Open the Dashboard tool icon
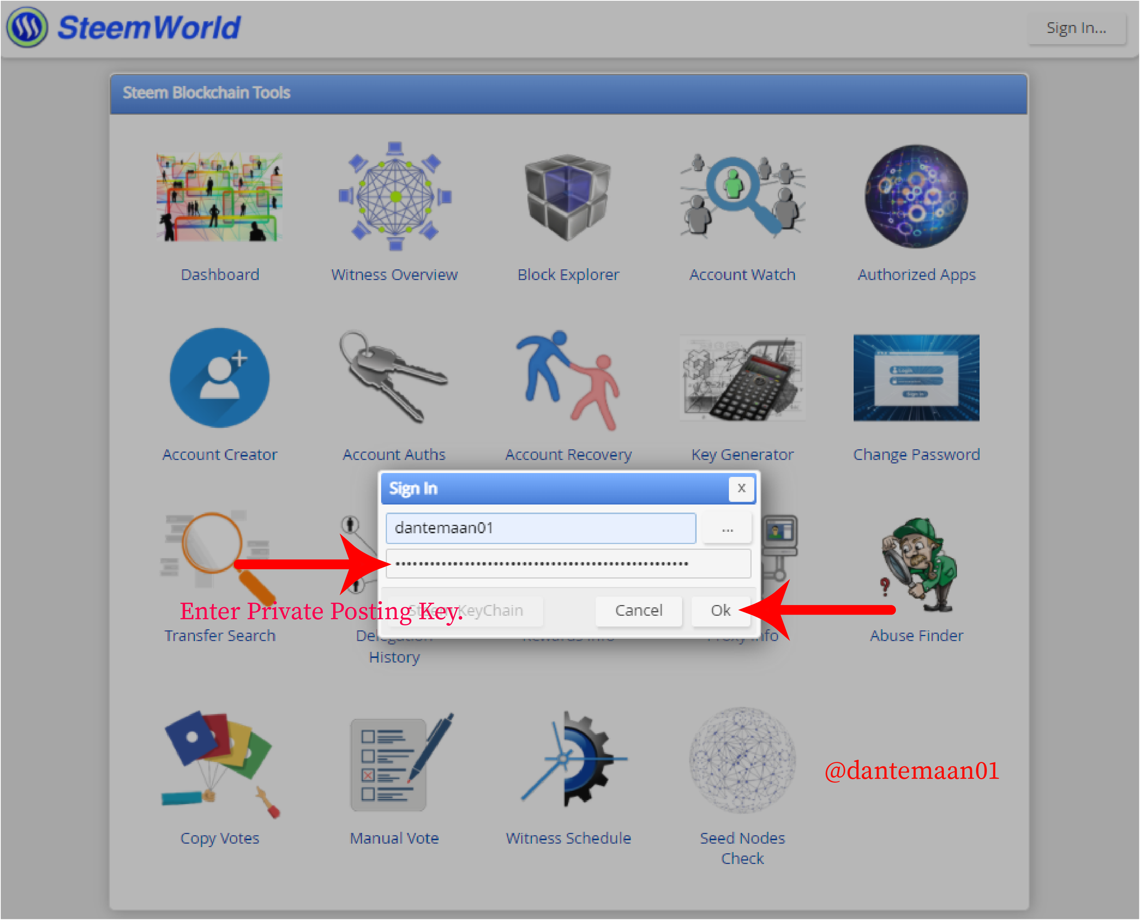1140x920 pixels. point(220,196)
